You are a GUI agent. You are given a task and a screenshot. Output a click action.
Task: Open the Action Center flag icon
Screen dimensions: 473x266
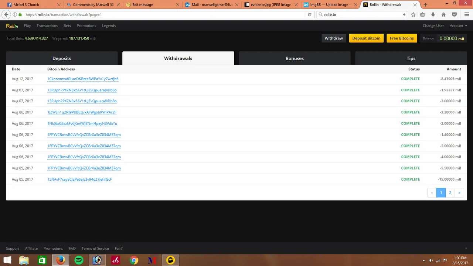446,260
